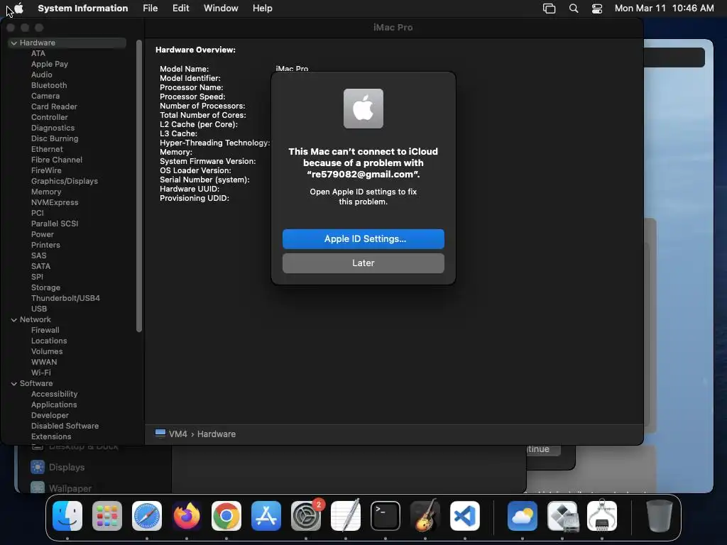Open the System Information app menu
The width and height of the screenshot is (727, 545).
[x=82, y=8]
